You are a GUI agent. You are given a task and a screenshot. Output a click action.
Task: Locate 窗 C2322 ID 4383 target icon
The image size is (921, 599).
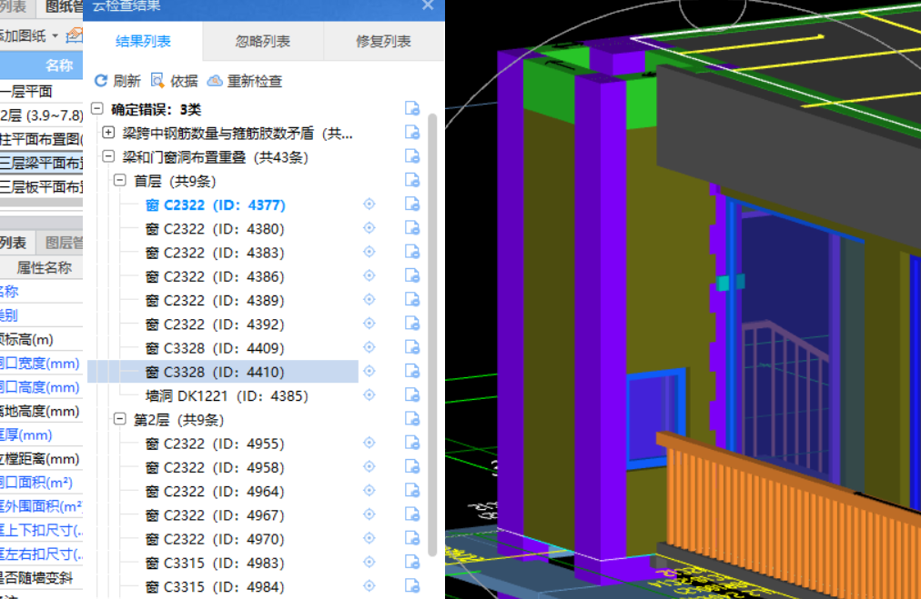(369, 252)
